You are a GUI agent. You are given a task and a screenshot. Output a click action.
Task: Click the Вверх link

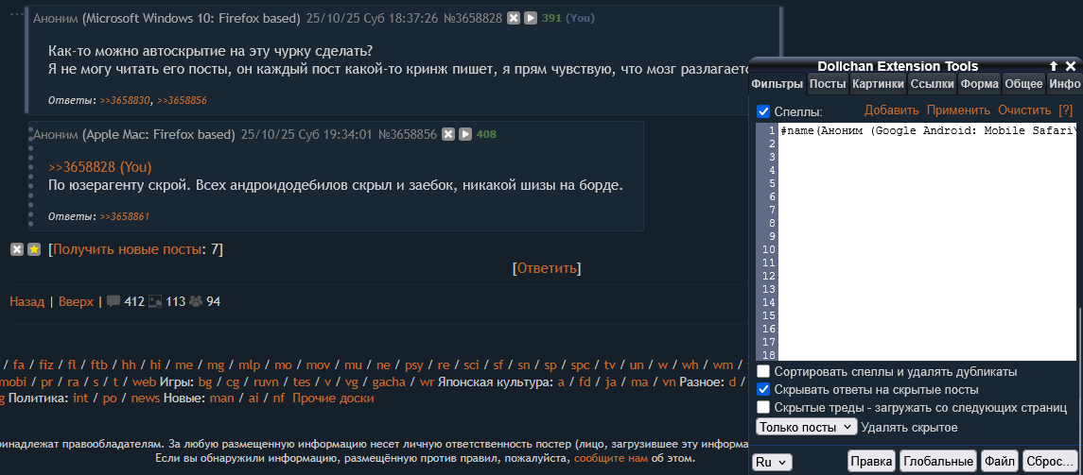[x=76, y=301]
